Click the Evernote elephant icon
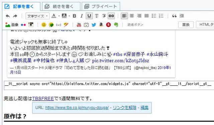This screenshot has width=214, height=125. pyautogui.click(x=116, y=25)
